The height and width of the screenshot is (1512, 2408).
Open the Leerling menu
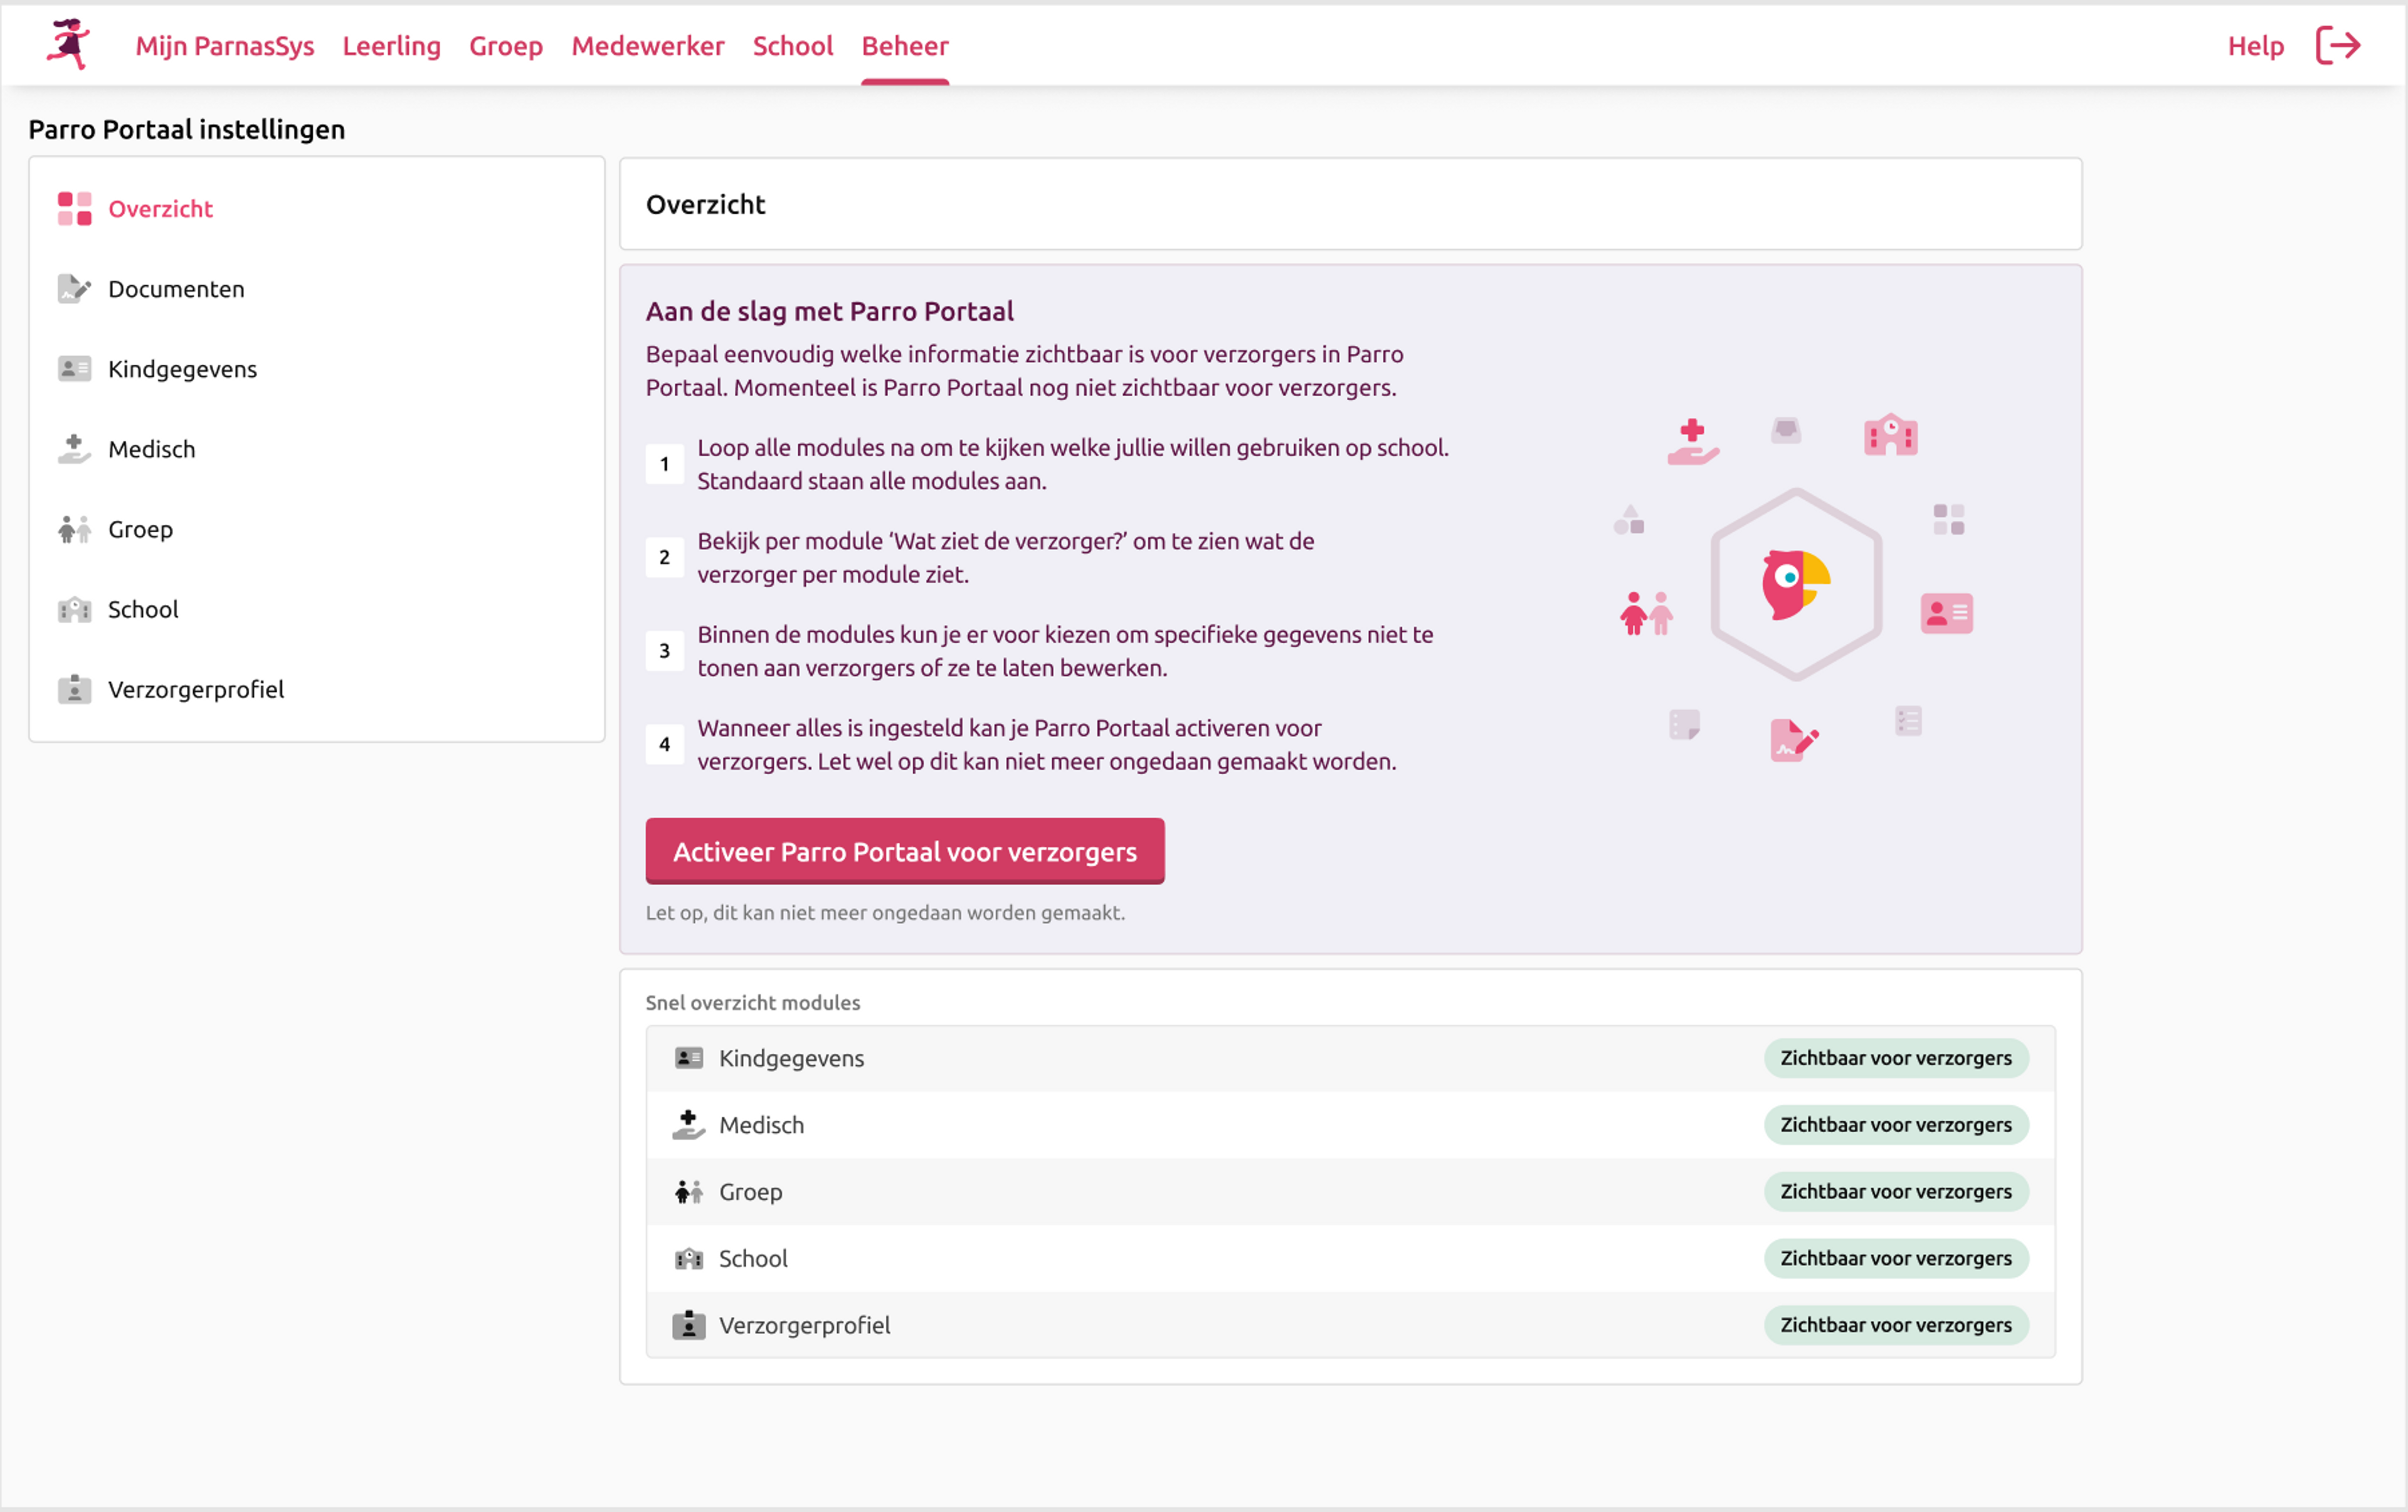pyautogui.click(x=391, y=46)
